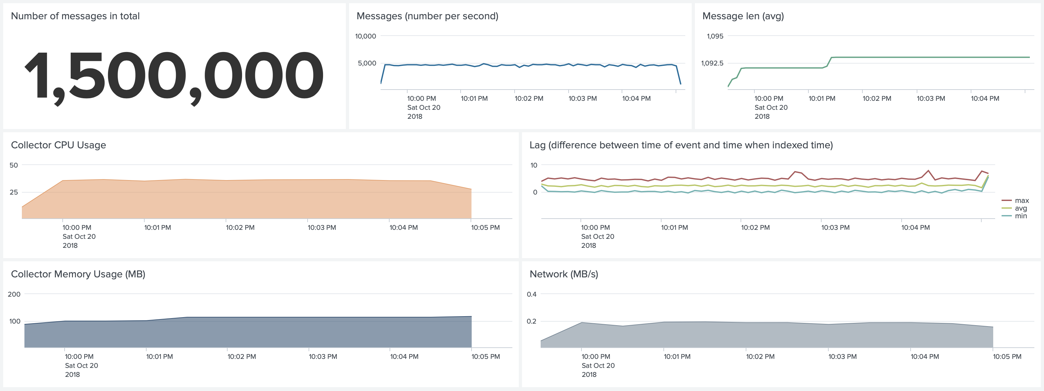Click the Collector CPU Usage panel title

59,145
